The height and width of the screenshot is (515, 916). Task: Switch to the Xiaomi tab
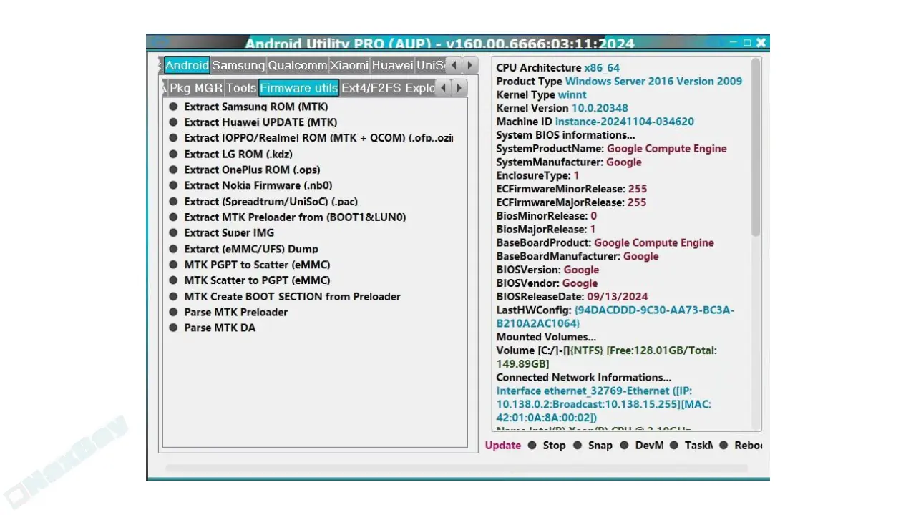(x=349, y=65)
